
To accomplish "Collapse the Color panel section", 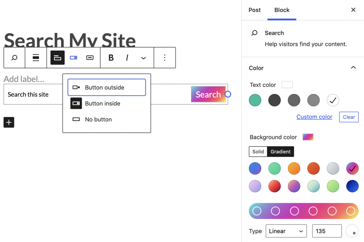I will click(x=353, y=68).
